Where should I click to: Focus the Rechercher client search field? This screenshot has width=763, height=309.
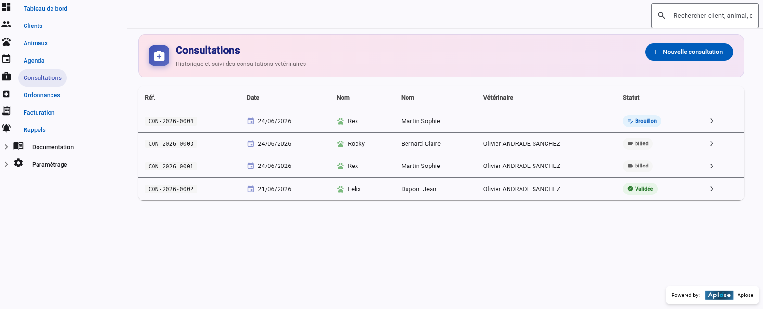point(705,16)
